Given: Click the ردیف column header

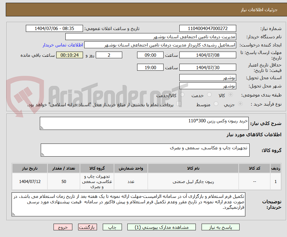Looking at the screenshot, I should 275,168.
